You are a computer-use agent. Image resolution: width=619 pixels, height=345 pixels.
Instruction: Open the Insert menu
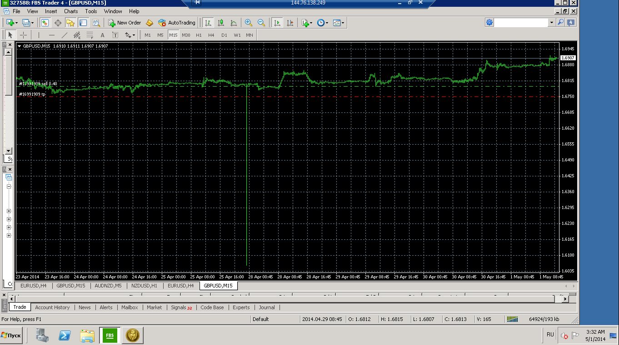(x=51, y=11)
